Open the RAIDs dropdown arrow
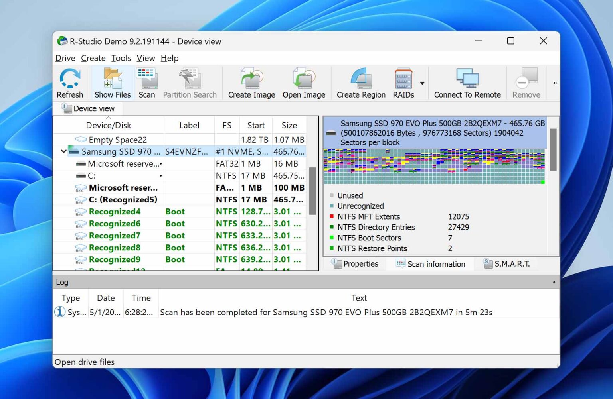Viewport: 613px width, 399px height. (422, 83)
